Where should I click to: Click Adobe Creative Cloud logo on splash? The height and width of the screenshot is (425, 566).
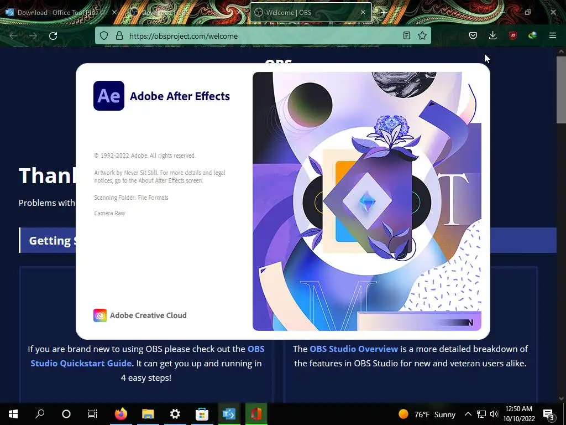point(100,315)
